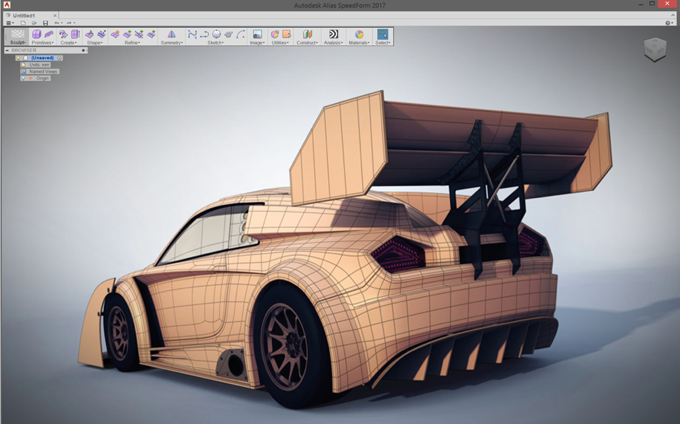This screenshot has height=424, width=680.
Task: Click the Image insert icon
Action: pyautogui.click(x=257, y=34)
